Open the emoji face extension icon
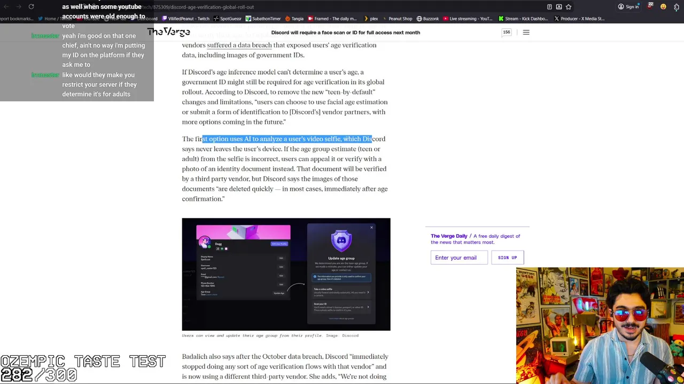The image size is (684, 384). click(x=663, y=7)
